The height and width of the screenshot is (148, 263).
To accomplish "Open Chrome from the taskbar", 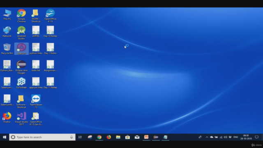I will click(x=99, y=137).
